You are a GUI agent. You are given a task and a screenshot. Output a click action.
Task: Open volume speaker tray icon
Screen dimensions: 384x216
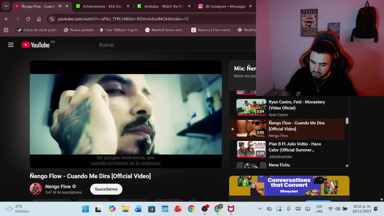coord(338,209)
